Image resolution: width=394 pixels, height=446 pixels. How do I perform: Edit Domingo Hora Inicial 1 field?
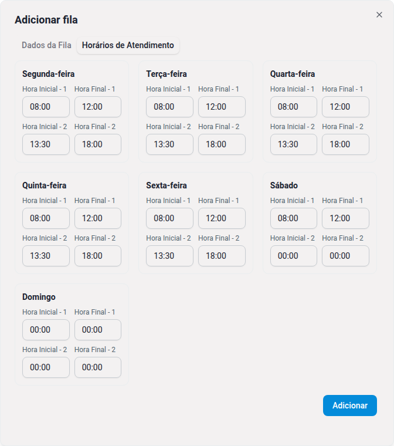pos(46,330)
